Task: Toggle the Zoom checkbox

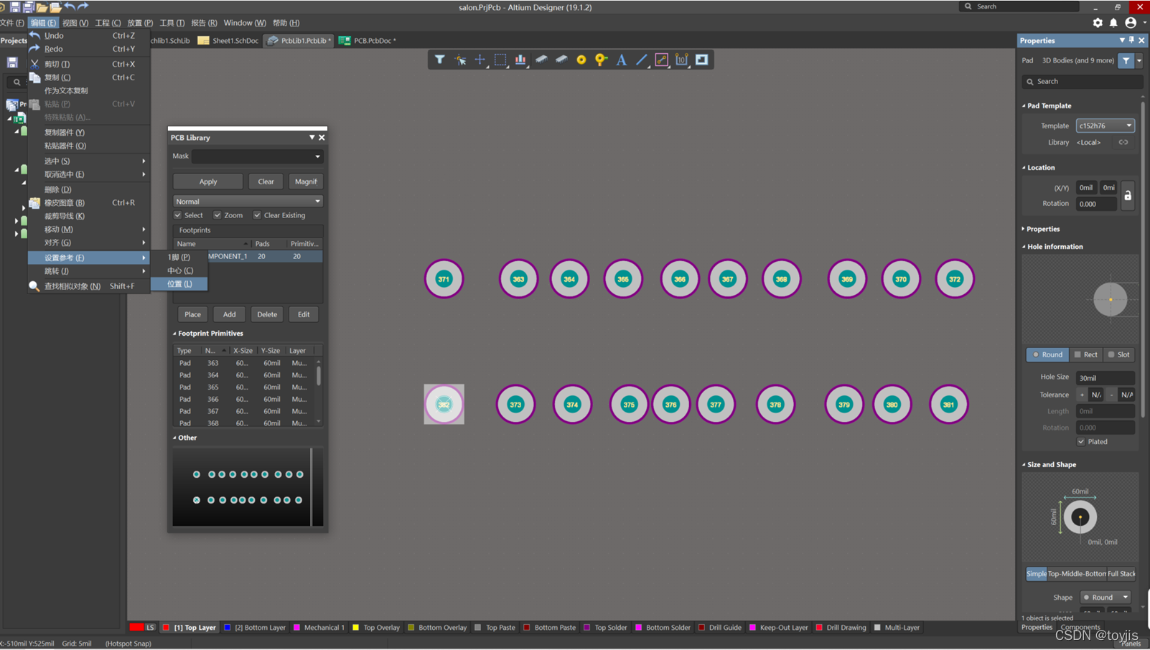Action: tap(218, 215)
